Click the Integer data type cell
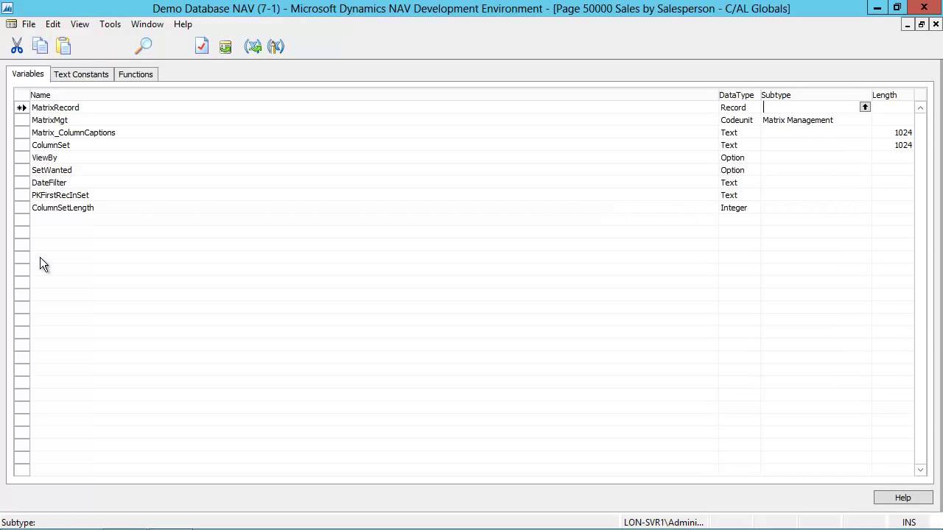Screen dimensions: 943x530 click(739, 208)
